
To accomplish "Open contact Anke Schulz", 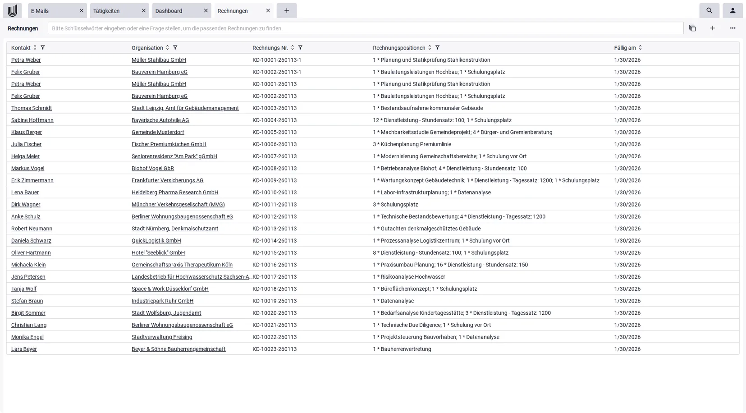I will [x=26, y=217].
